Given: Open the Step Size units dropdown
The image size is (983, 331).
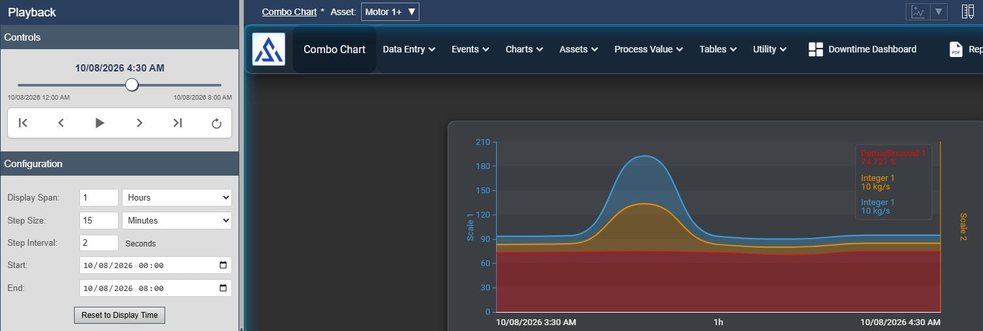Looking at the screenshot, I should (x=177, y=220).
